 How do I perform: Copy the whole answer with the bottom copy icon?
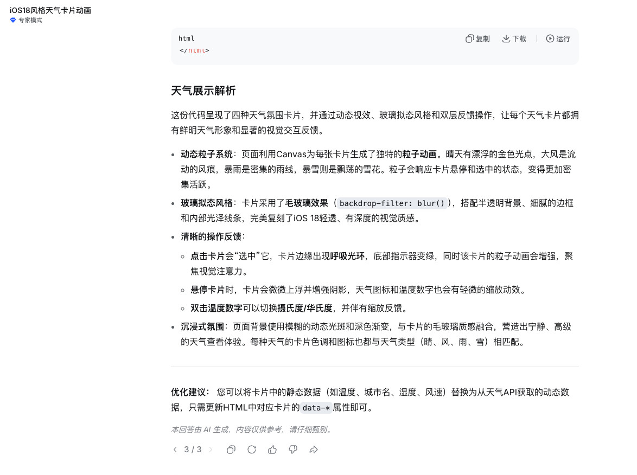(x=231, y=450)
